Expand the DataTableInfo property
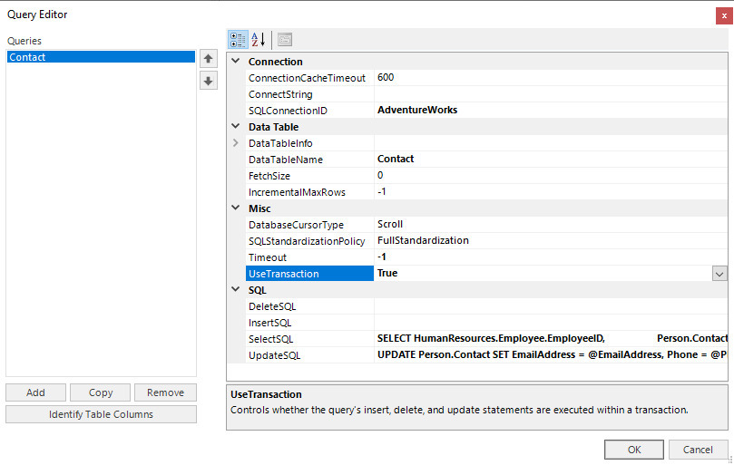734x465 pixels. 236,143
